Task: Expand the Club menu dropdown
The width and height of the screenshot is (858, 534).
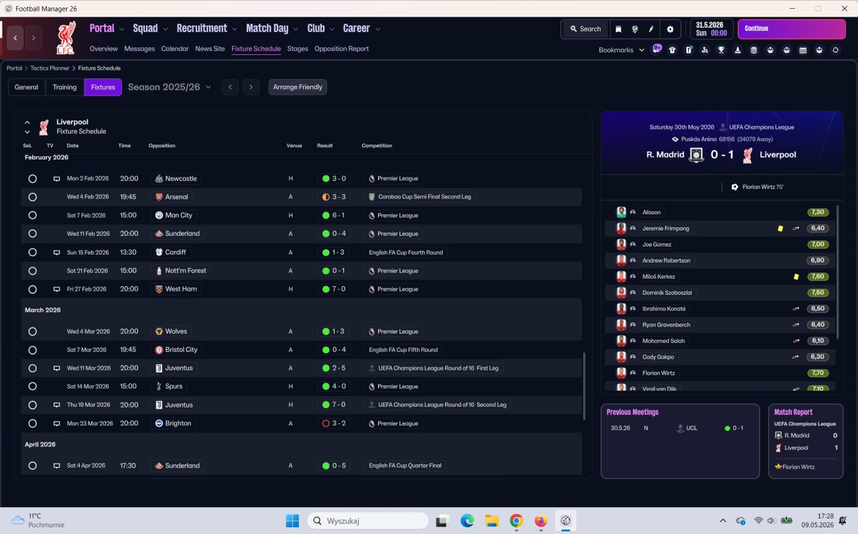Action: 332,29
